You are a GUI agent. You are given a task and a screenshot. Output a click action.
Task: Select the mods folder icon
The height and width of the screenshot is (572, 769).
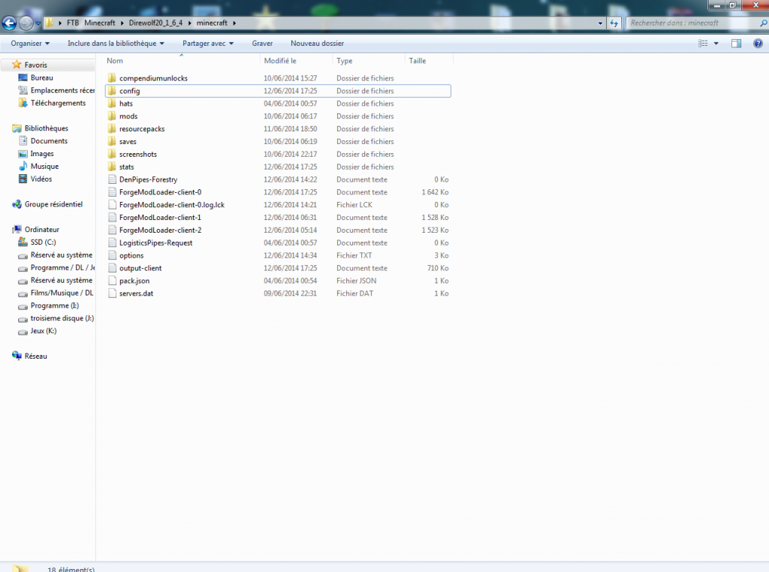tap(113, 116)
